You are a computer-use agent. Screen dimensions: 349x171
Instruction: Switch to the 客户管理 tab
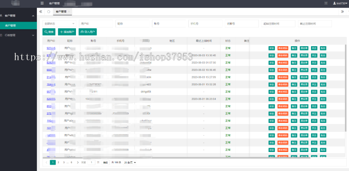click(x=61, y=12)
